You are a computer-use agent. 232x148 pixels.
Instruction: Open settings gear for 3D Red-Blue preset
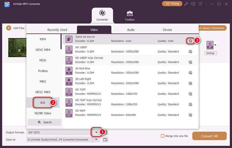pos(190,73)
